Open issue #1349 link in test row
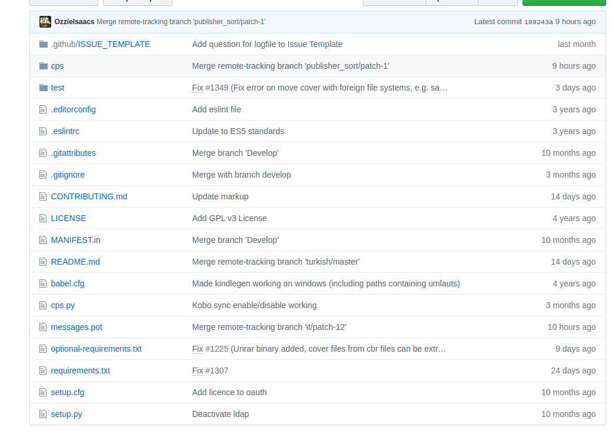 point(217,88)
